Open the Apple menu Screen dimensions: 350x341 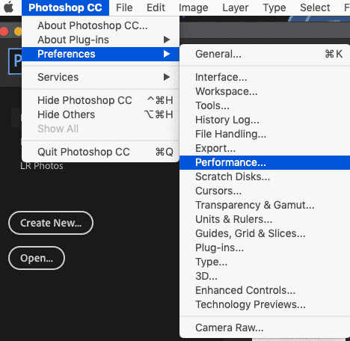pos(9,7)
